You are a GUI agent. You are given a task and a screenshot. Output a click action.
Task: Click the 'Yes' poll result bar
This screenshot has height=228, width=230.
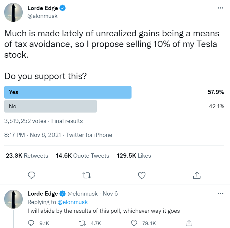pyautogui.click(x=68, y=92)
